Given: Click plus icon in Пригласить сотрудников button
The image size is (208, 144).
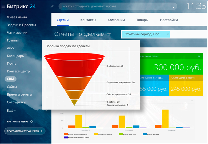Looking at the screenshot, I should pos(42,131).
